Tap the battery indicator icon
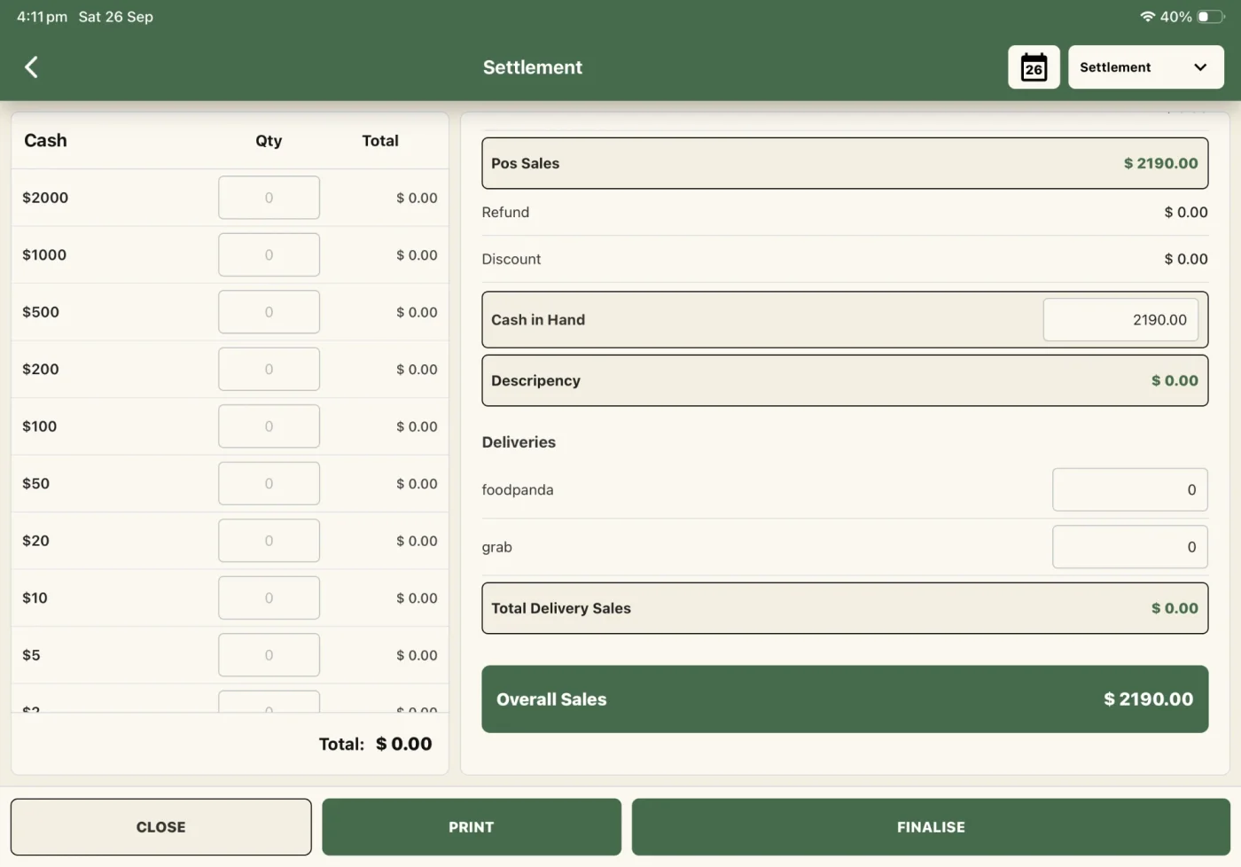This screenshot has height=867, width=1241. tap(1211, 17)
